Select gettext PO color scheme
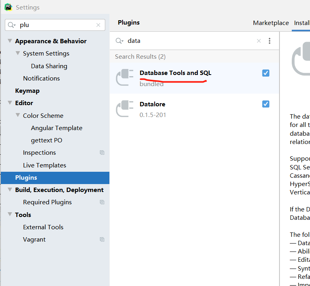This screenshot has height=286, width=310. pos(46,140)
